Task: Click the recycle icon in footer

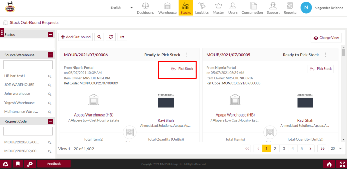Action: 5,164
